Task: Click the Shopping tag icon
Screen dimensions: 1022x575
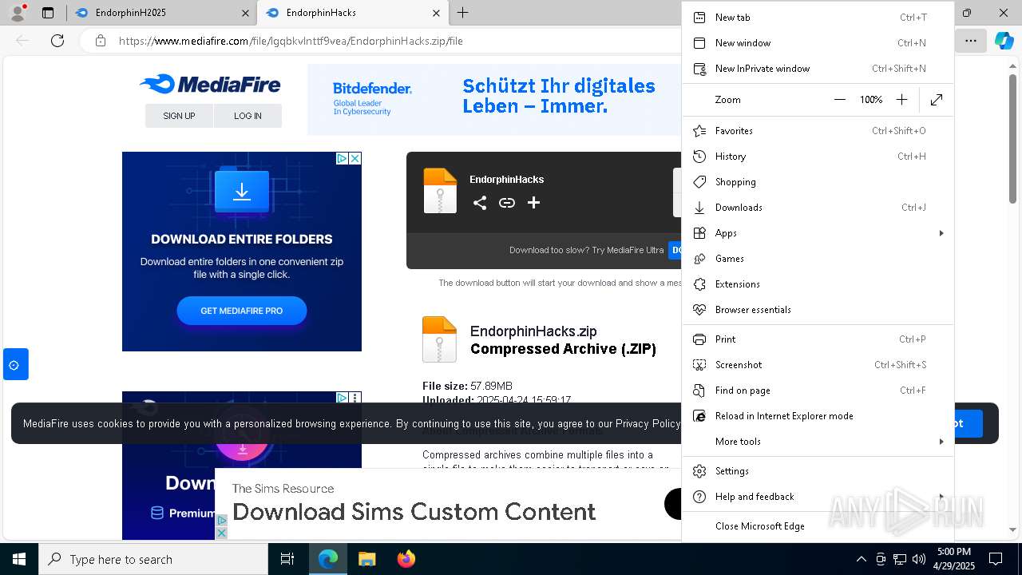Action: (x=699, y=182)
